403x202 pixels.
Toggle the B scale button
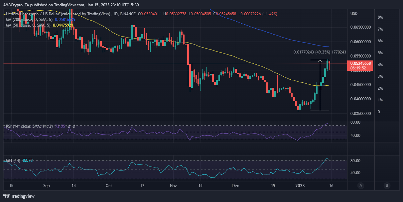[387, 185]
